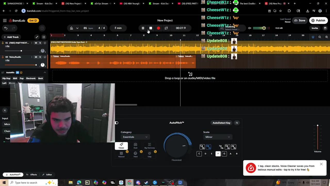Viewport: 330px width, 186px height.
Task: Dismiss the Voice Cleaner notification
Action: click(x=321, y=164)
